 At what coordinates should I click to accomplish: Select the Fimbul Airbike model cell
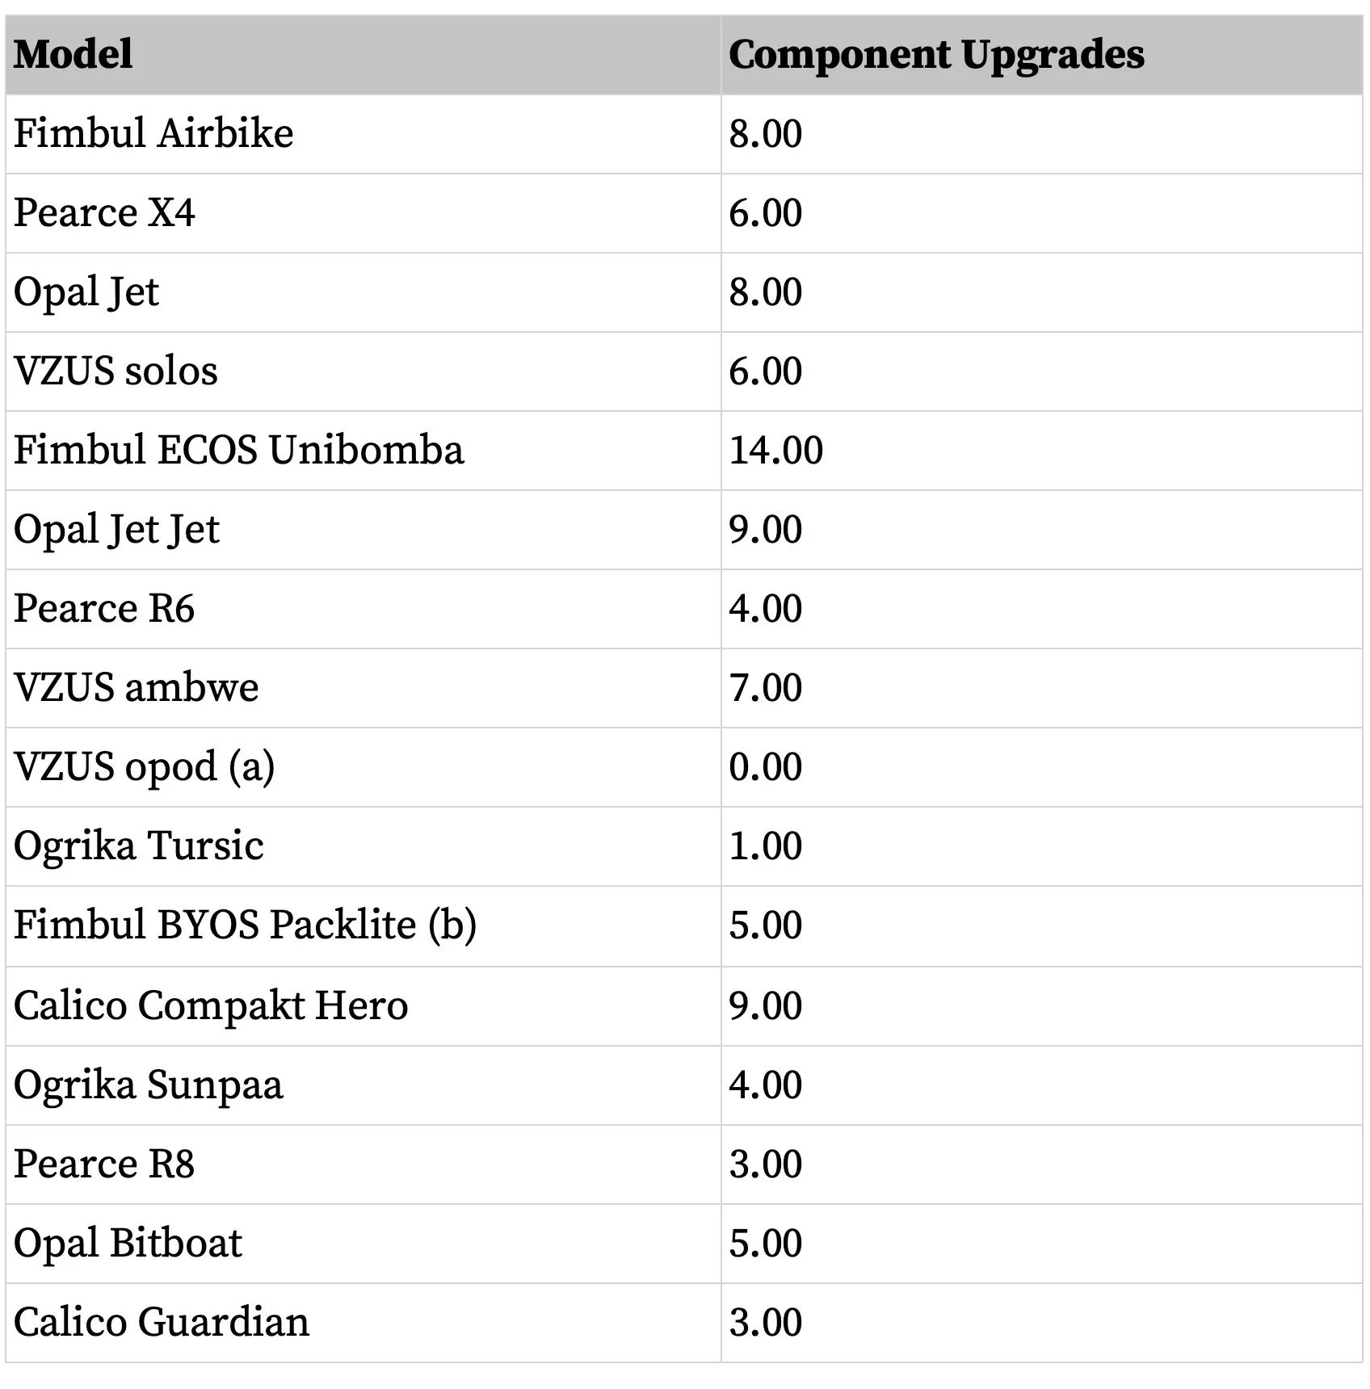click(153, 133)
